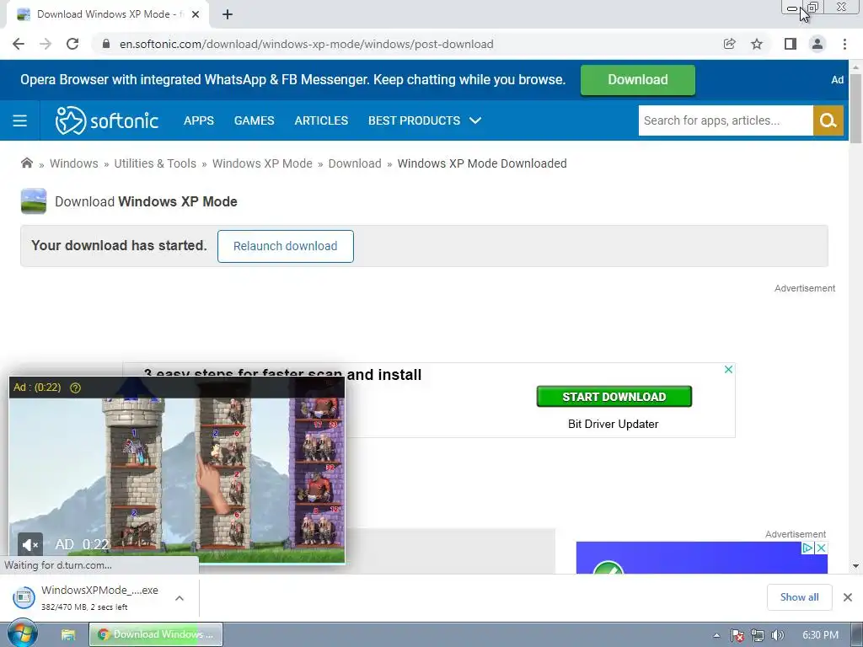This screenshot has width=863, height=647.
Task: Click Relaunch download
Action: coord(286,246)
